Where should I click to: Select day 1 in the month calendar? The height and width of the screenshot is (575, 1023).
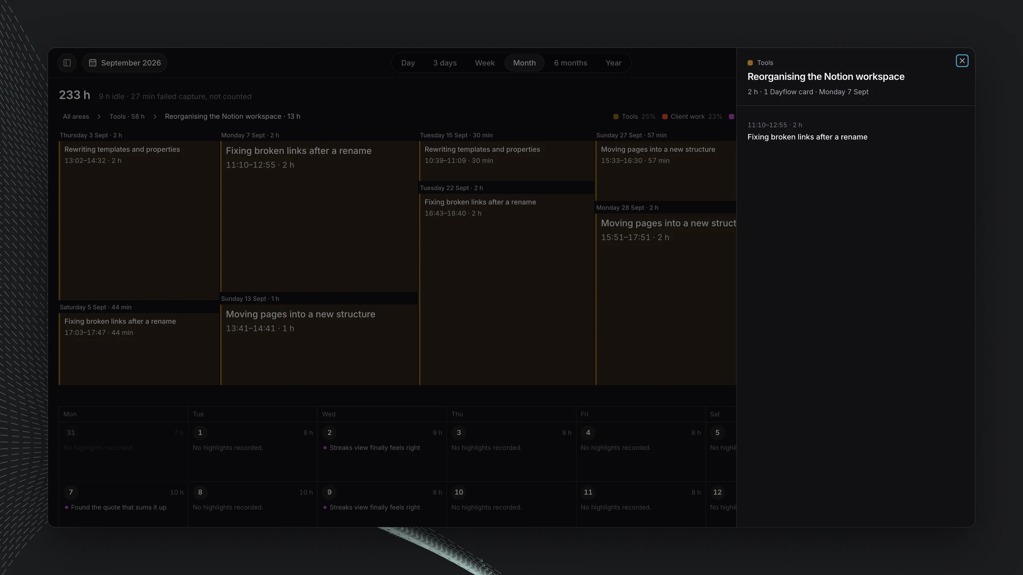200,433
